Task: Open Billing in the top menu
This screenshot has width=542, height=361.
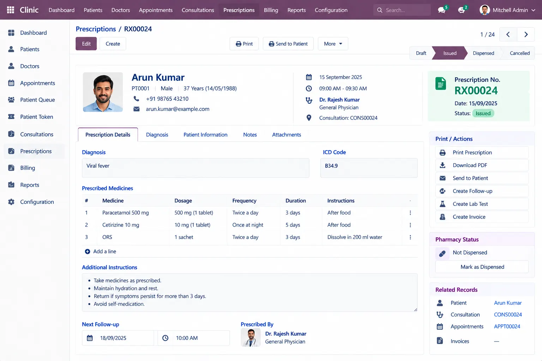Action: (271, 10)
